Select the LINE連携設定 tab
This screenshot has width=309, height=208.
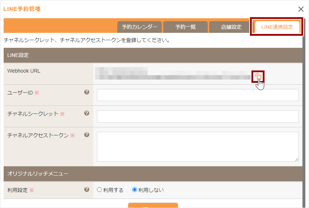coord(277,27)
